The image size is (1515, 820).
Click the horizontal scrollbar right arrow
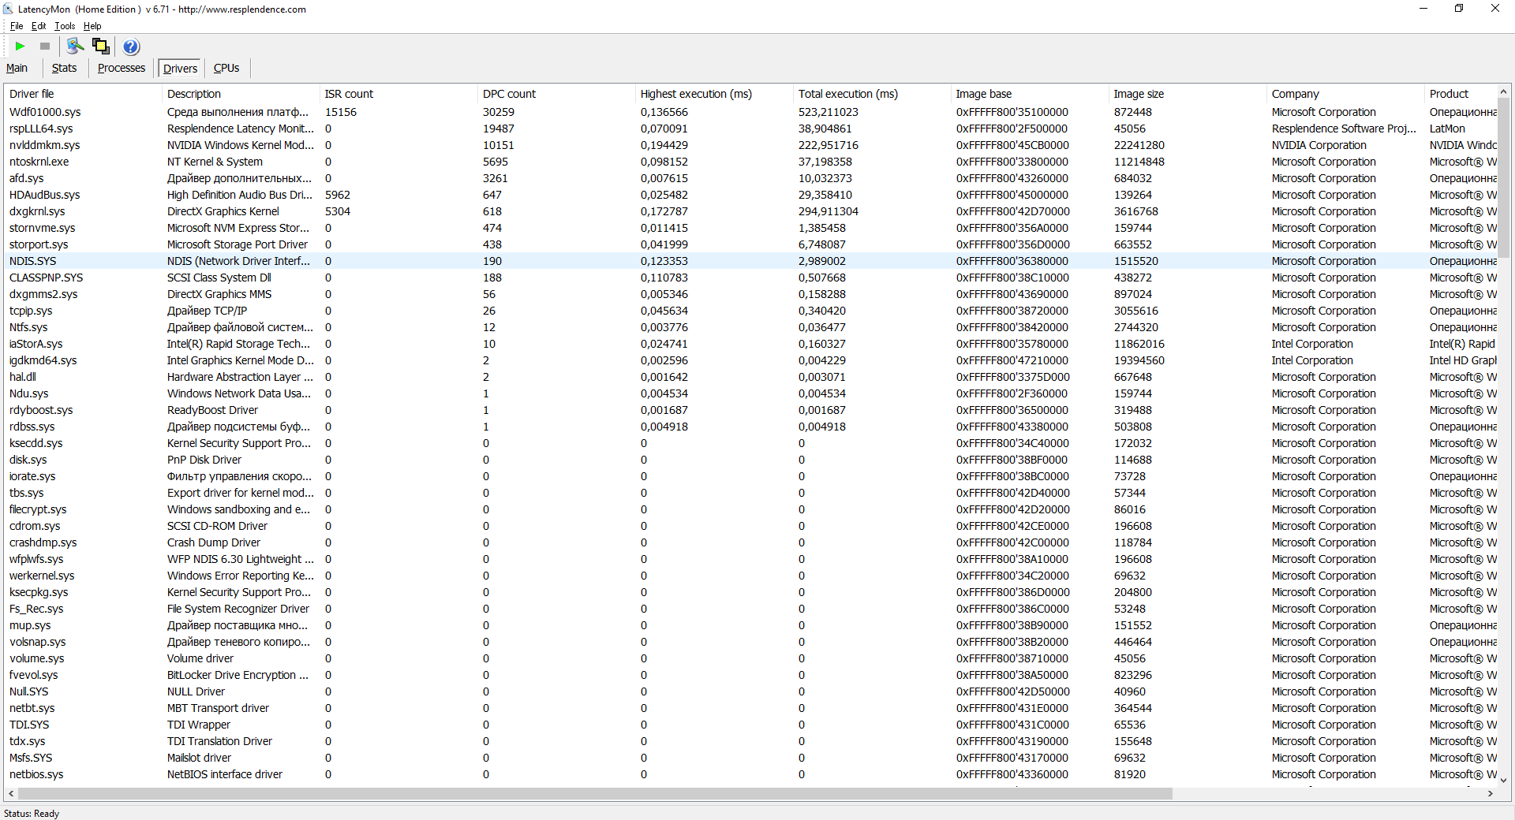point(1490,793)
